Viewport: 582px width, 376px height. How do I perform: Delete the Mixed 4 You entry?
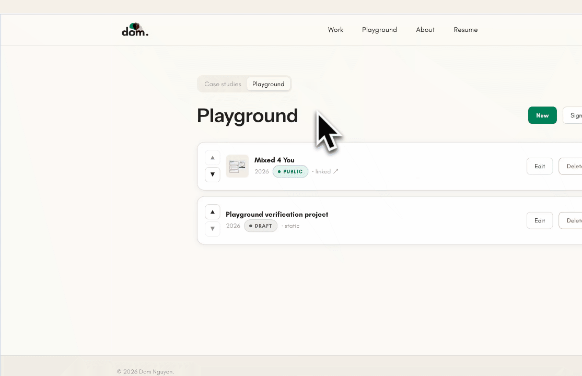[x=571, y=166]
